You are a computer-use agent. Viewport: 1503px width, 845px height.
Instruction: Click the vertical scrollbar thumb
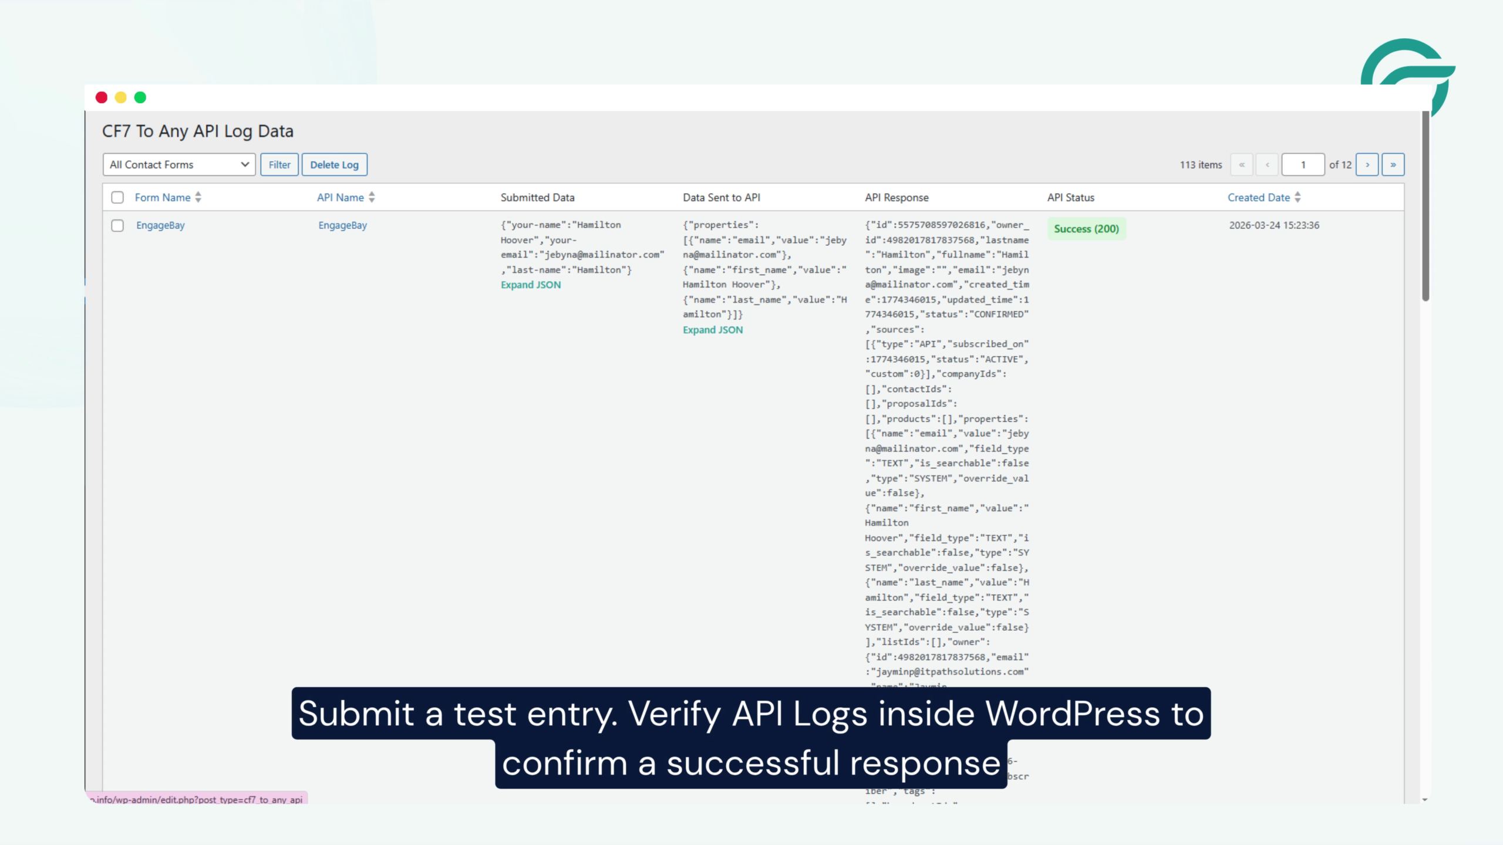click(1426, 207)
